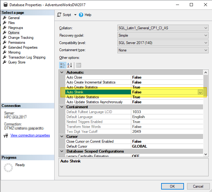Click the GLOBAL value of Default Cursor
This screenshot has height=192, width=212.
pyautogui.click(x=140, y=146)
